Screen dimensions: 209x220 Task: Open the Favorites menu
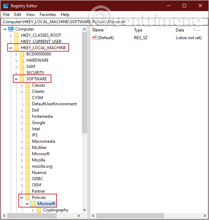[48, 15]
